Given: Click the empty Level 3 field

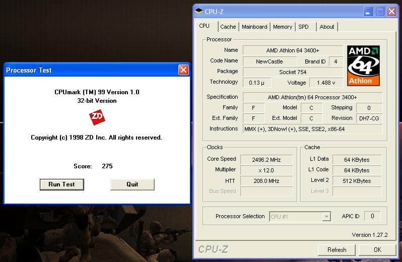Looking at the screenshot, I should (x=357, y=191).
